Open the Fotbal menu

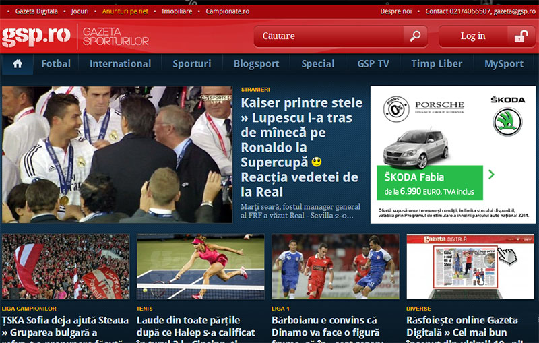(x=56, y=64)
